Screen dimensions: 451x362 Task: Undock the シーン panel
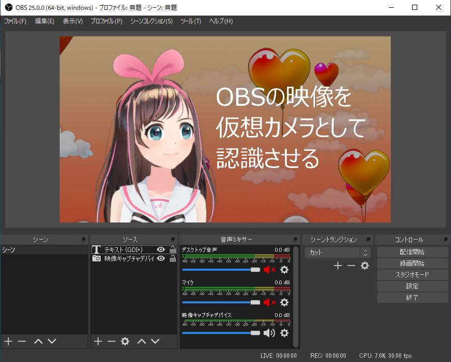(84, 239)
